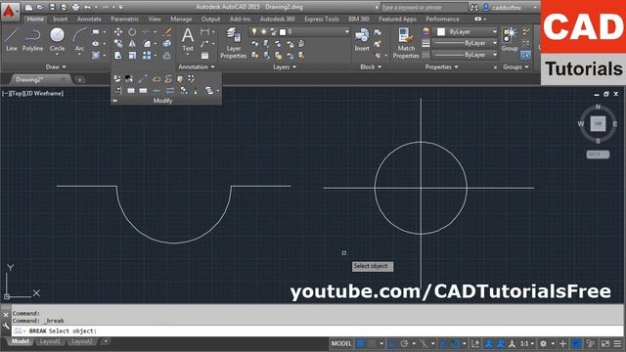
Task: Toggle grid display in status bar
Action: click(361, 343)
